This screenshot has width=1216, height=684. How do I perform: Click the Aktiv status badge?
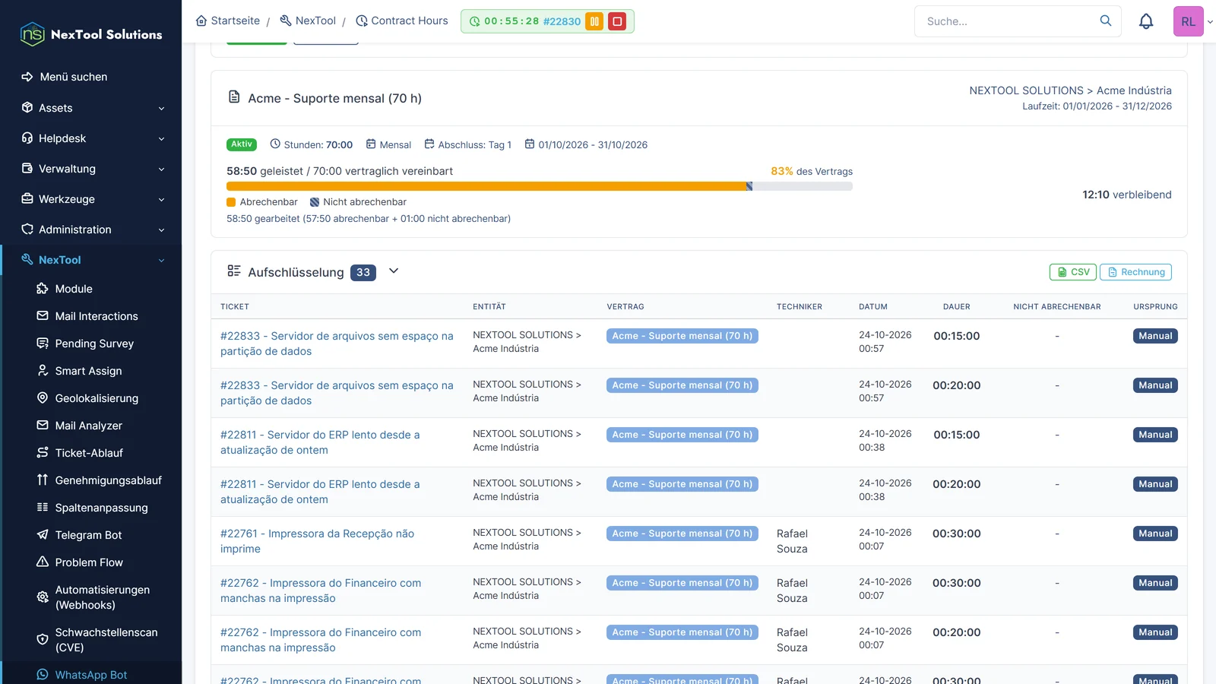(242, 144)
